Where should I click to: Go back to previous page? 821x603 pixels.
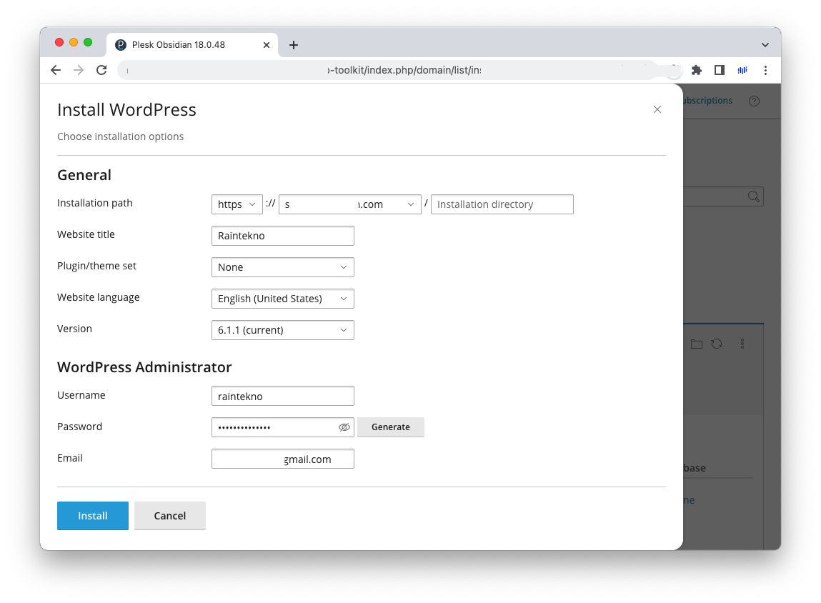pyautogui.click(x=56, y=70)
